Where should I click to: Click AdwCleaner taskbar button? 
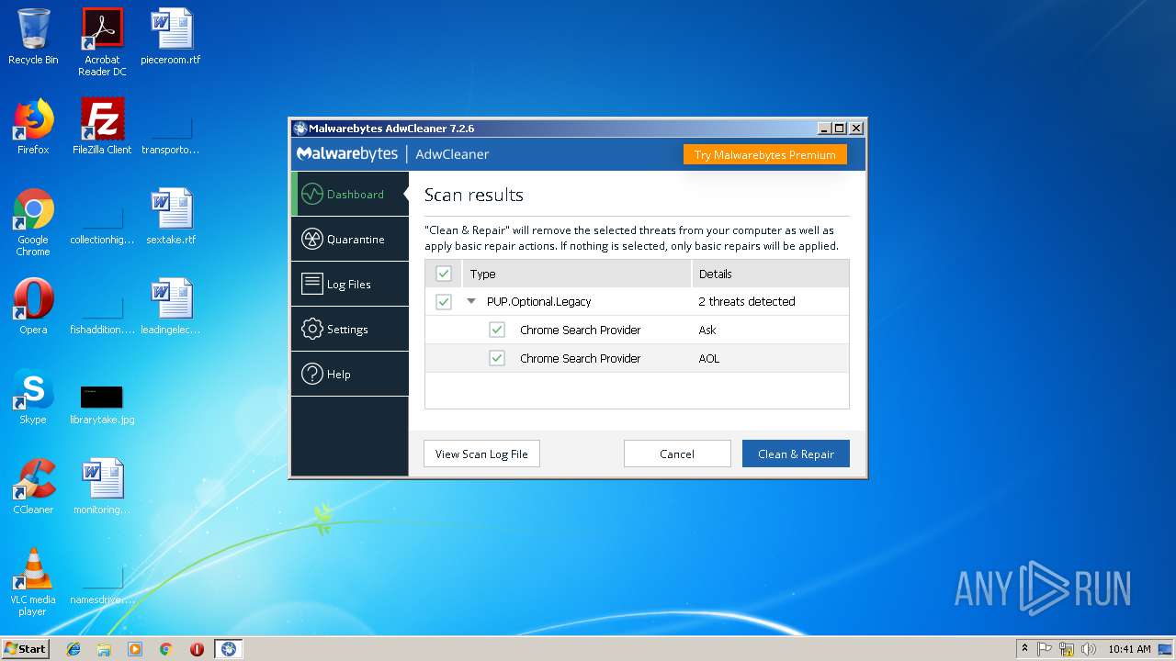229,649
